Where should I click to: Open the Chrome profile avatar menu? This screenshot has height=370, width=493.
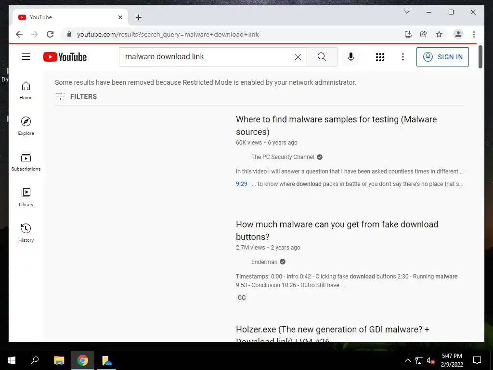click(458, 34)
